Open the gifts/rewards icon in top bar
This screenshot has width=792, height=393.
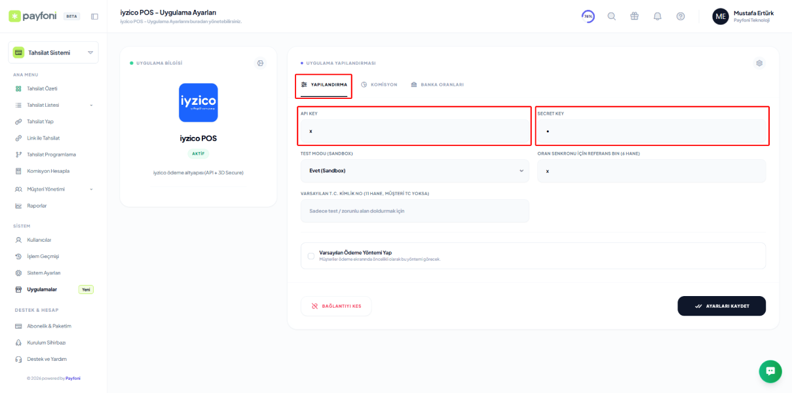tap(634, 16)
